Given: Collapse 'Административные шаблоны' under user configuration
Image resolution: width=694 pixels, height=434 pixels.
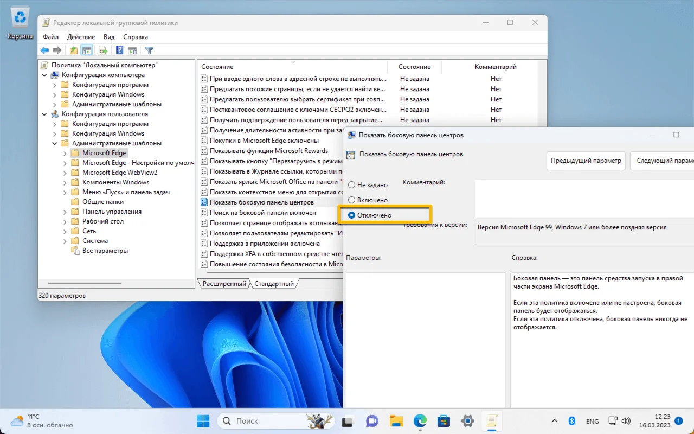Looking at the screenshot, I should pos(54,143).
